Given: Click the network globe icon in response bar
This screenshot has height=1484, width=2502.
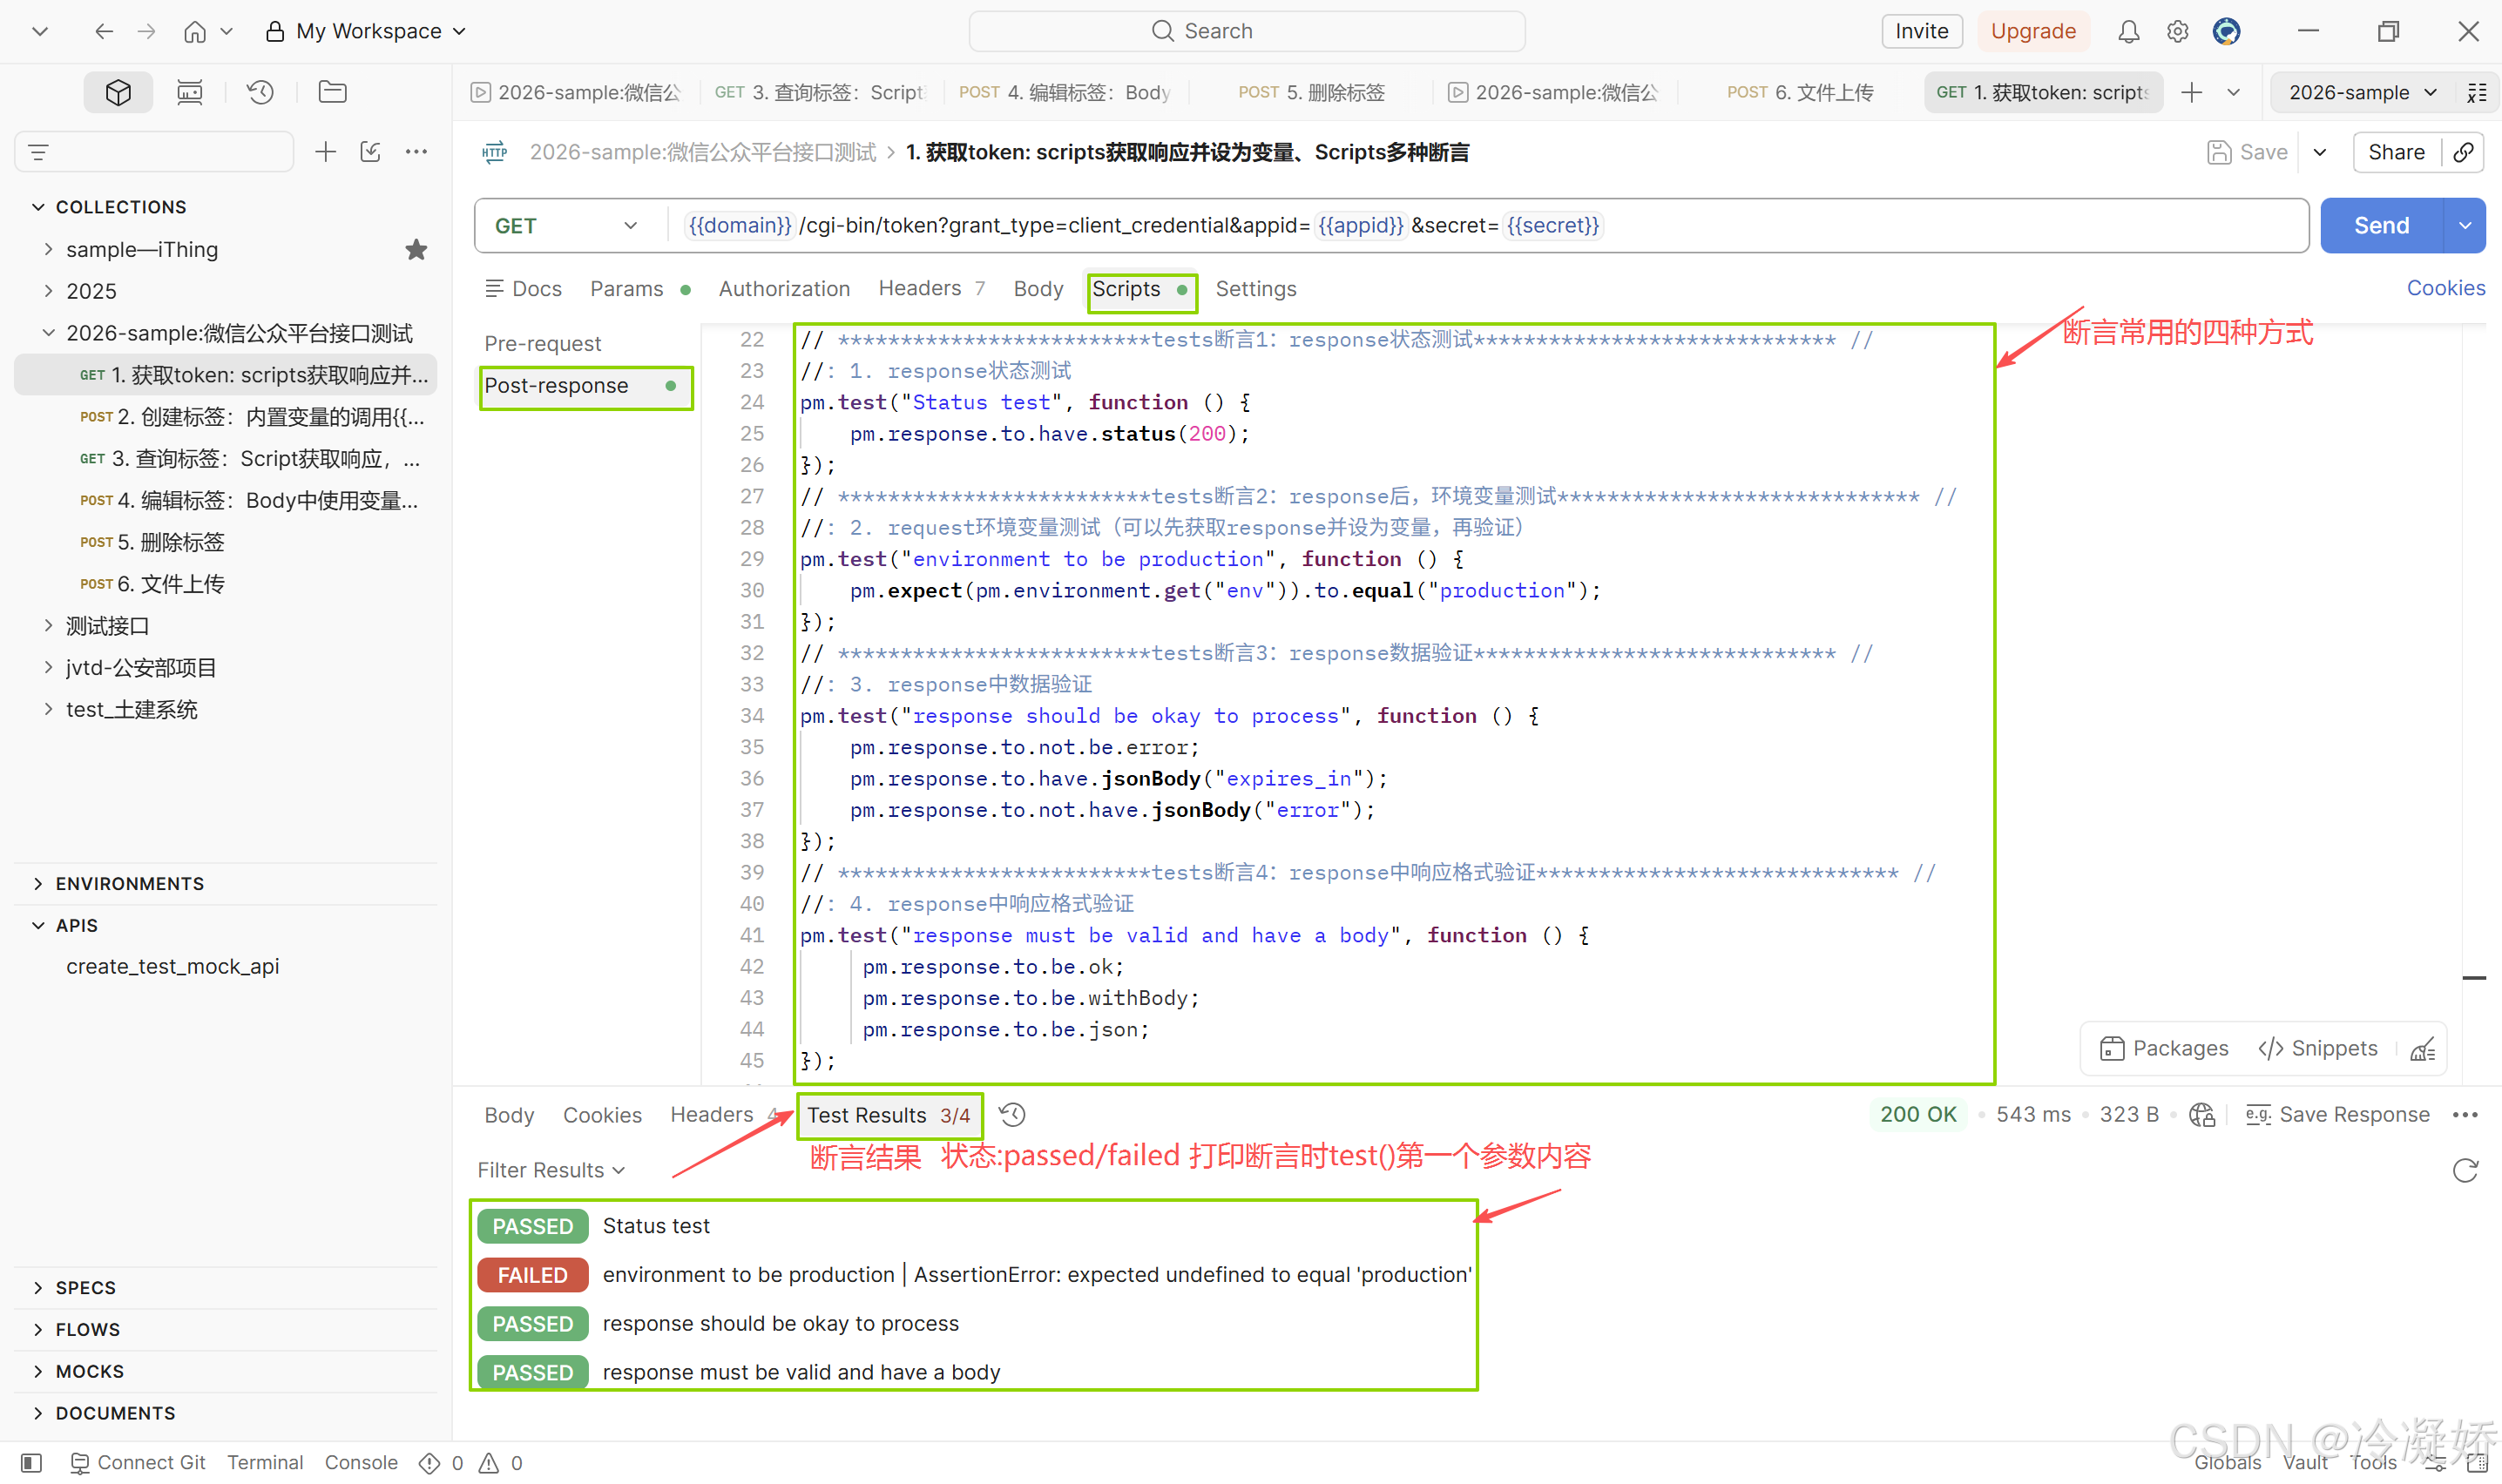Looking at the screenshot, I should click(x=2201, y=1114).
